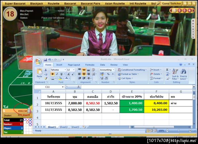Click the Excel Office Button orb
198x144 pixels.
point(38,62)
